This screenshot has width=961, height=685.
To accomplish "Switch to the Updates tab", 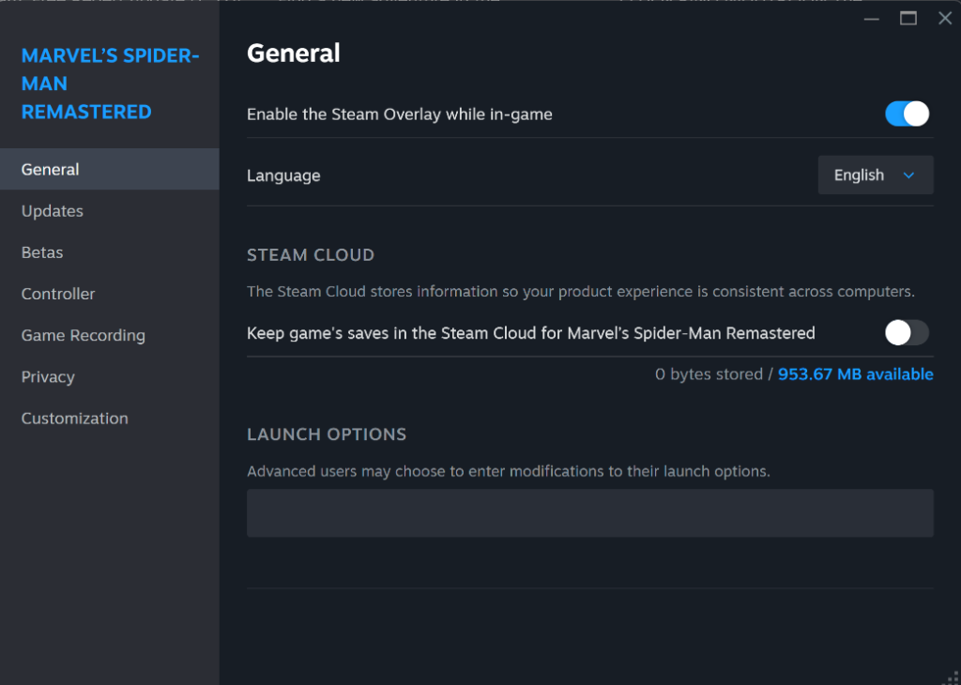I will coord(52,210).
